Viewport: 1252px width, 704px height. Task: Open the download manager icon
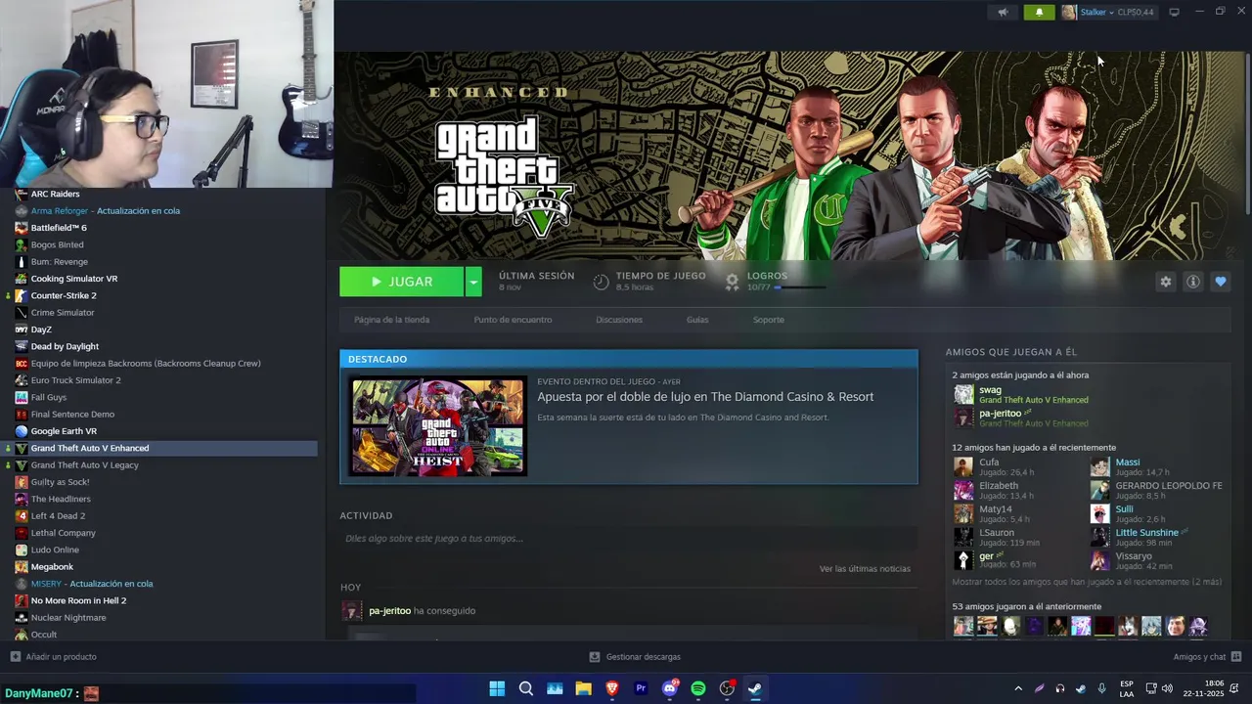(x=594, y=657)
